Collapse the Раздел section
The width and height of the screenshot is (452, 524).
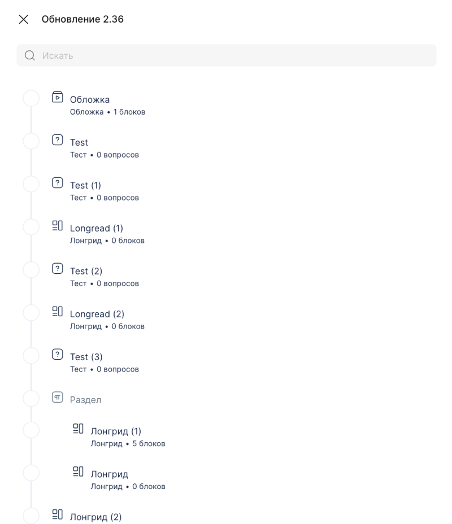pos(85,400)
